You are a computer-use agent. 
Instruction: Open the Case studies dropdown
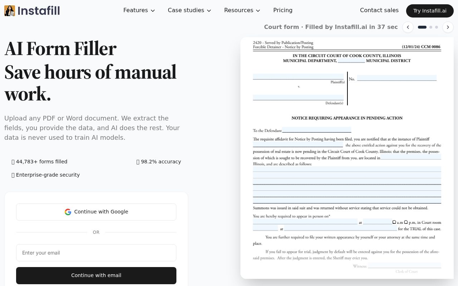click(189, 10)
